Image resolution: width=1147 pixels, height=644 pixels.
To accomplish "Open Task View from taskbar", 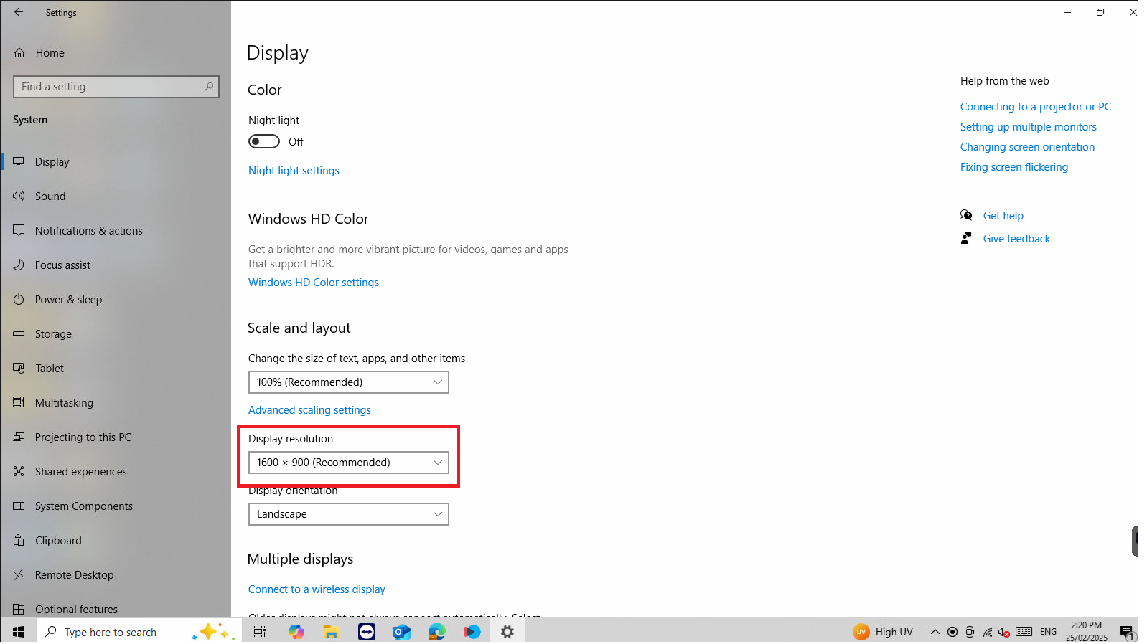I will coord(260,632).
